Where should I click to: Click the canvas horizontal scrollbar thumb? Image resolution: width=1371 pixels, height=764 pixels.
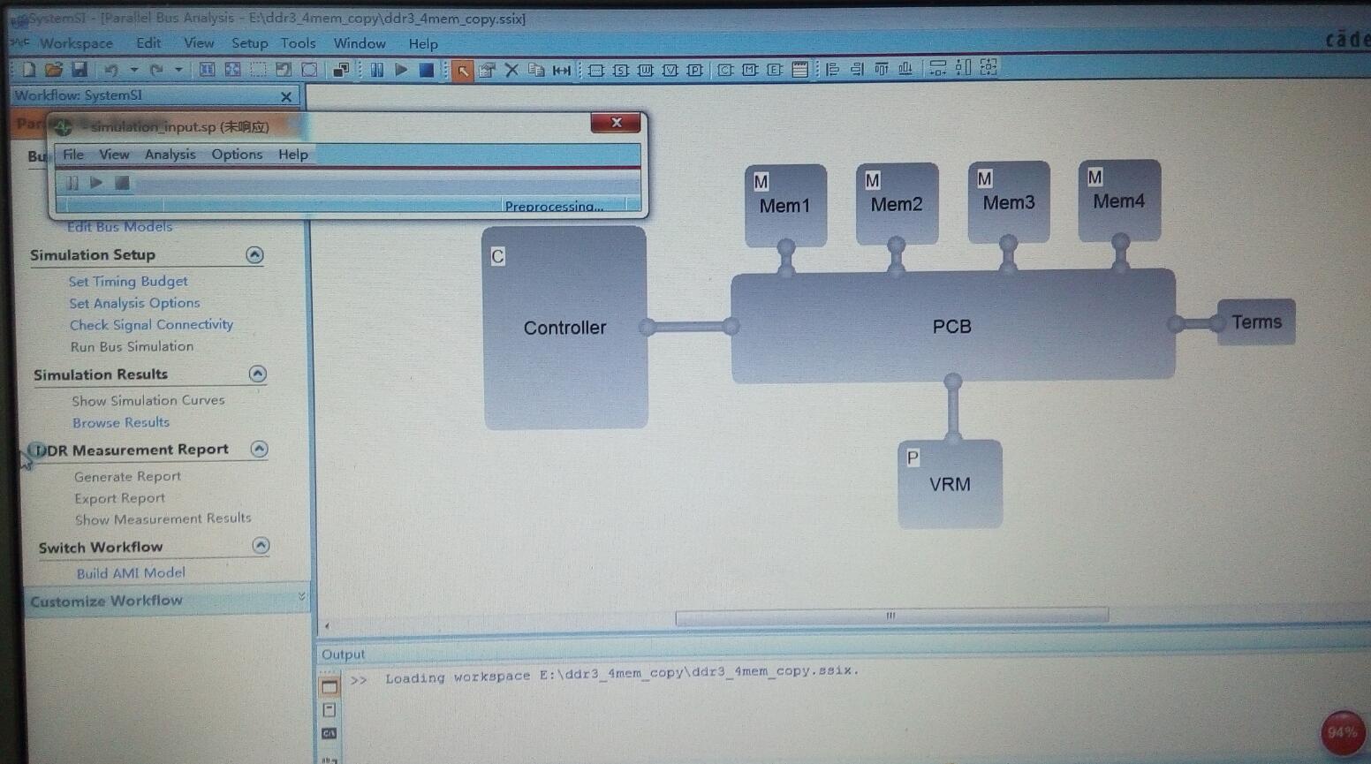[891, 616]
